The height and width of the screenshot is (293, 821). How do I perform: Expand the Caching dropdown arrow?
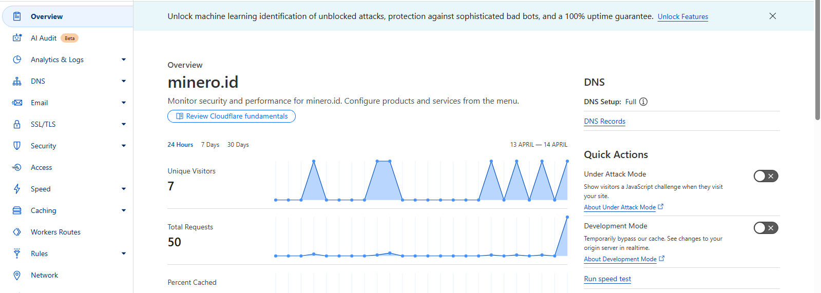tap(124, 210)
